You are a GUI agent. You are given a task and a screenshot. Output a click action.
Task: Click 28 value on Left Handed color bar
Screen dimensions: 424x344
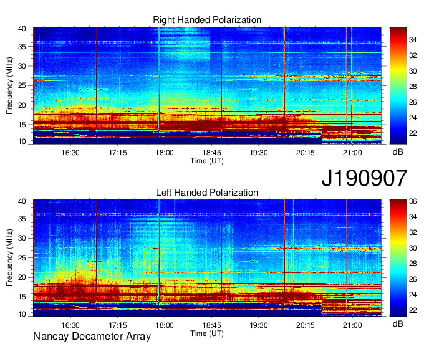(x=413, y=264)
